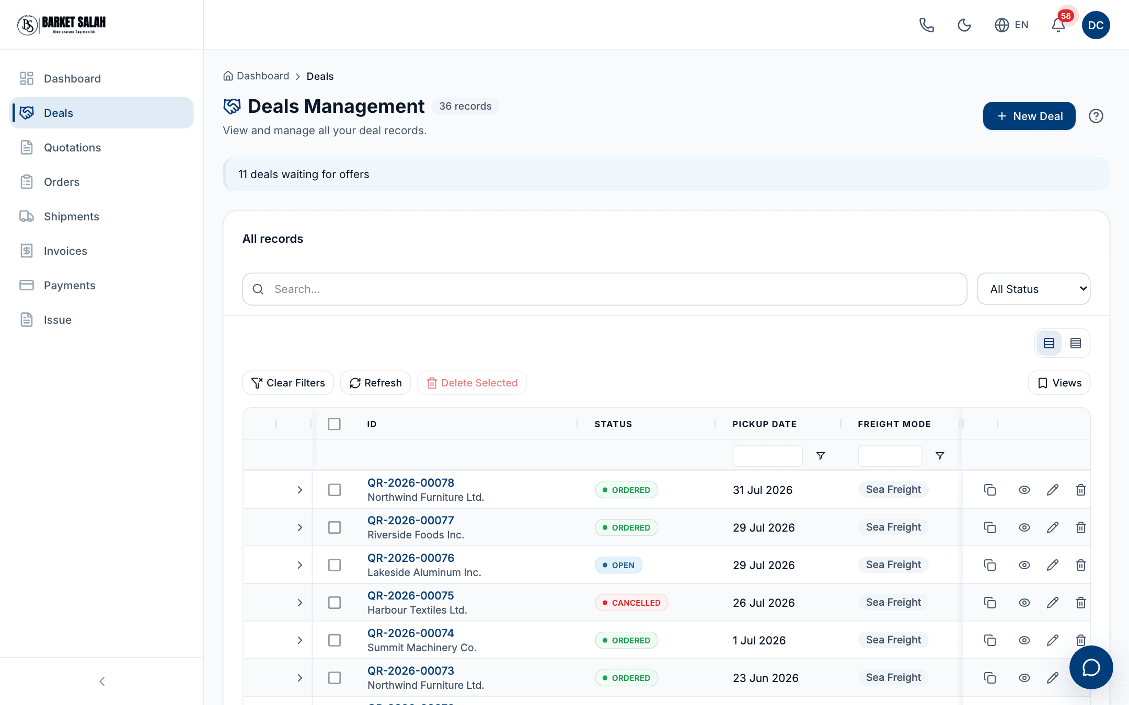
Task: Expand row QR-2026-00078
Action: (300, 490)
